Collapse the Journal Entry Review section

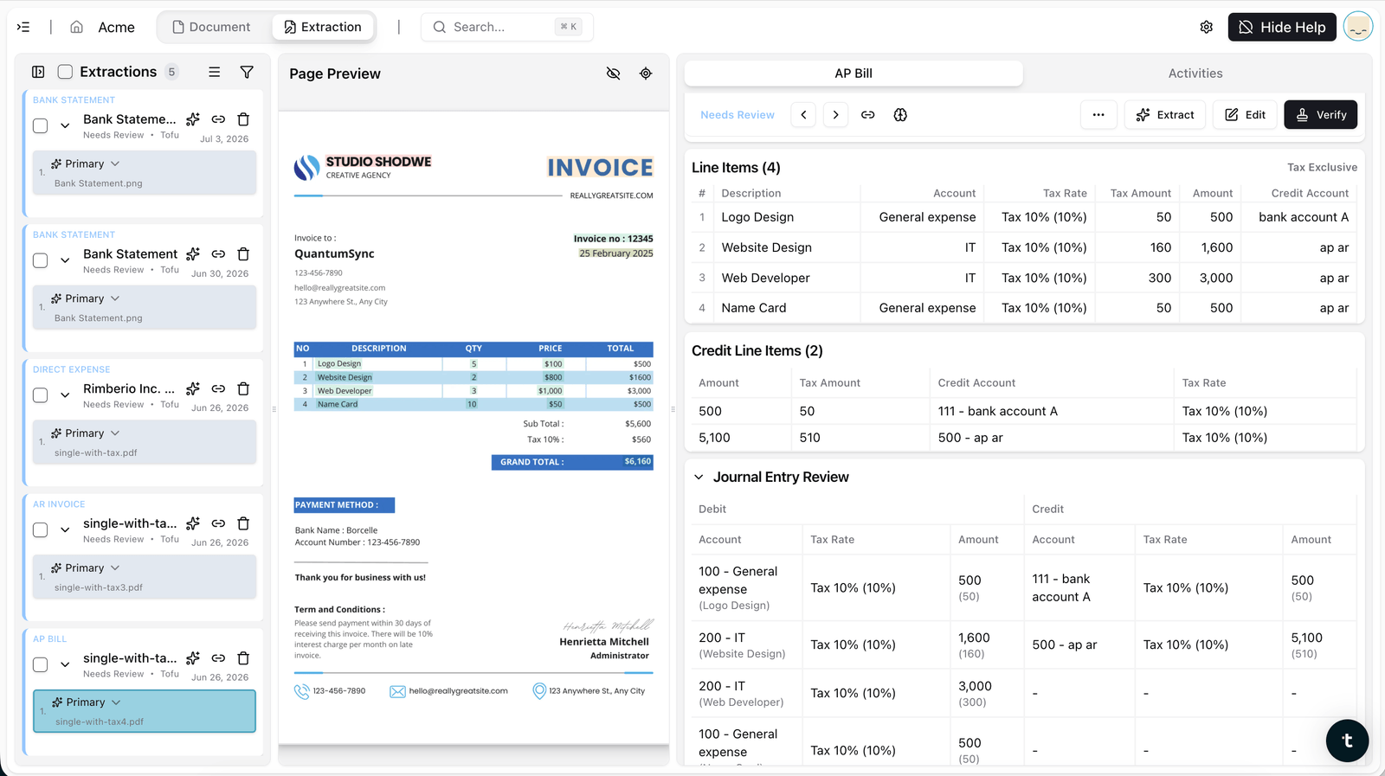click(699, 477)
